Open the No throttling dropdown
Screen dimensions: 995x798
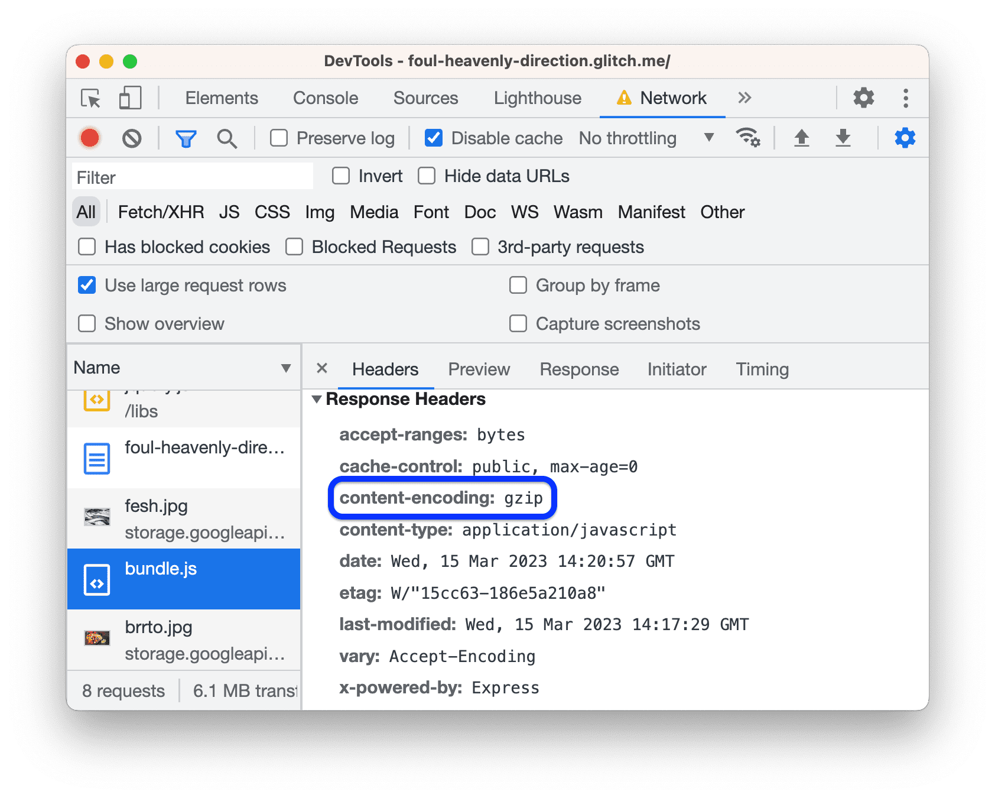pos(646,138)
